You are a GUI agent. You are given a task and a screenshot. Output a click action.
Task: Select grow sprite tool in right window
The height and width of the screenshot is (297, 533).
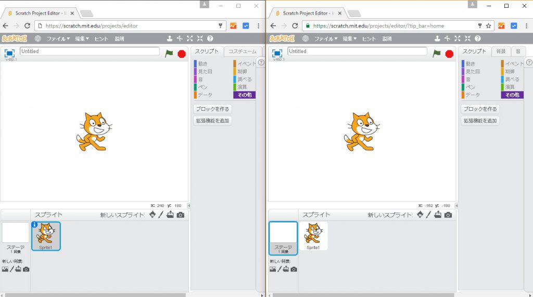tap(458, 38)
